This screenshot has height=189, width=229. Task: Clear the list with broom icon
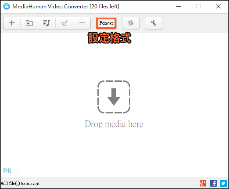64,23
